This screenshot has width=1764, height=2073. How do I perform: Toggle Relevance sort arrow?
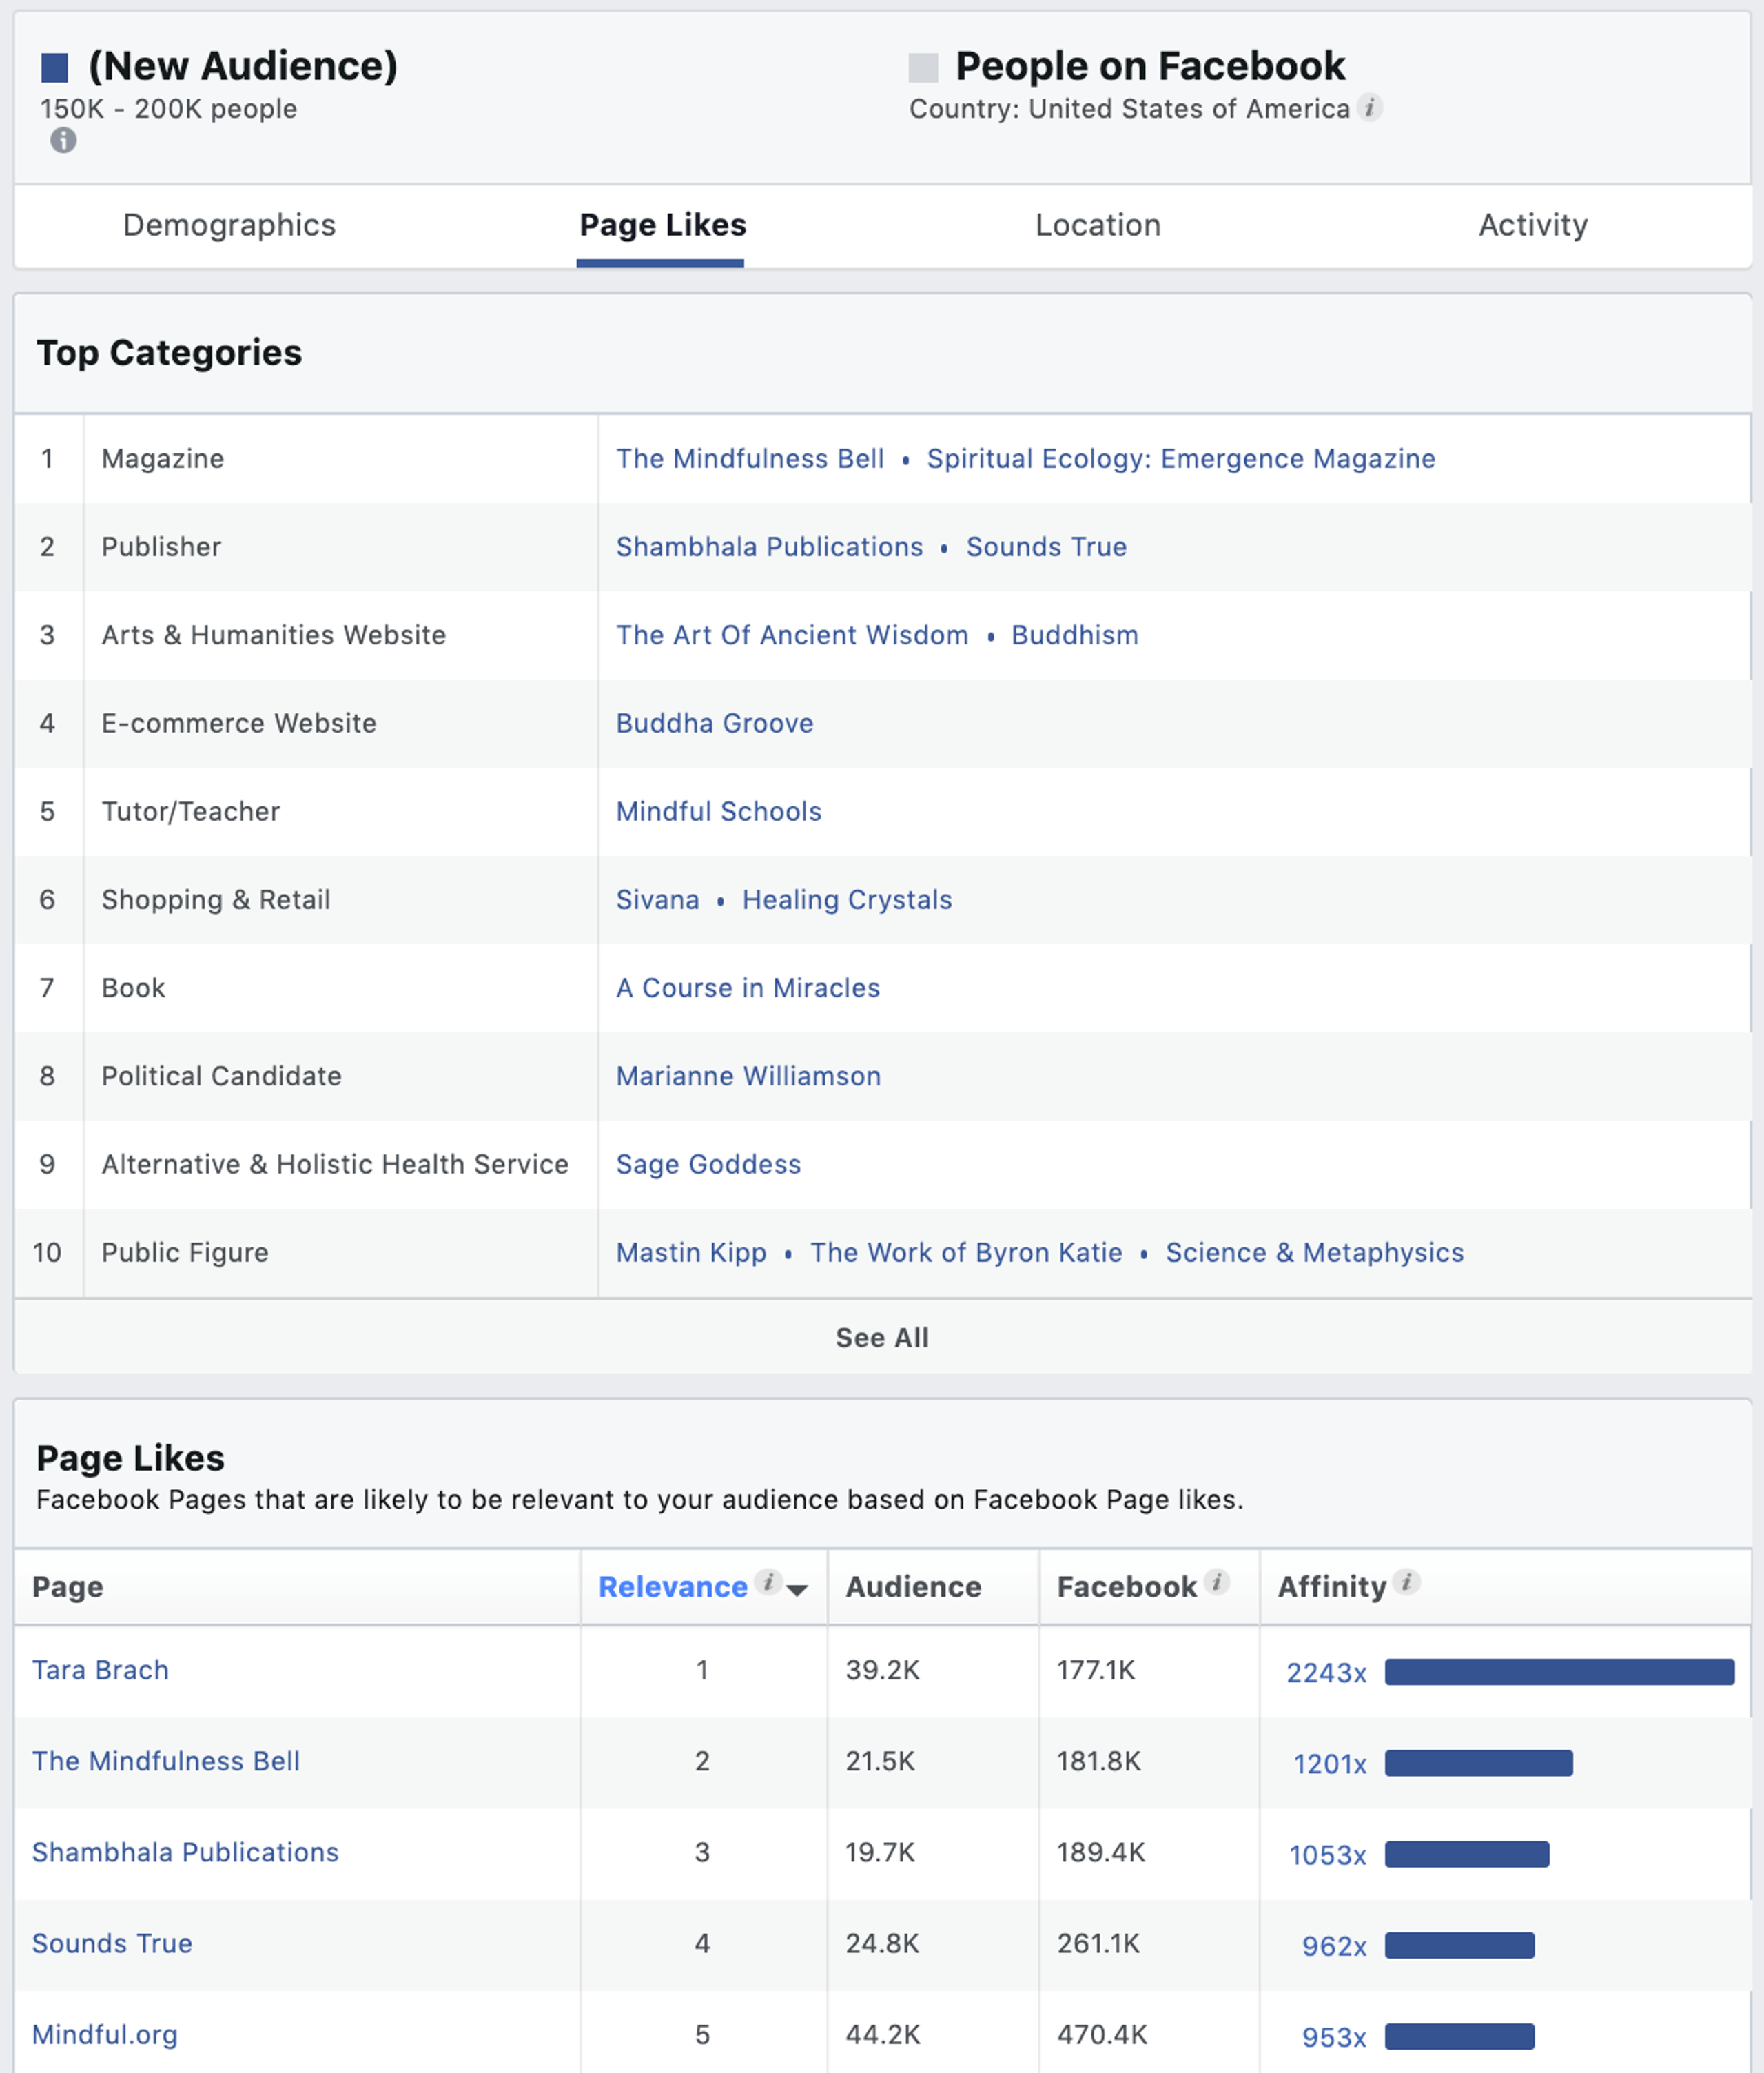(x=797, y=1589)
